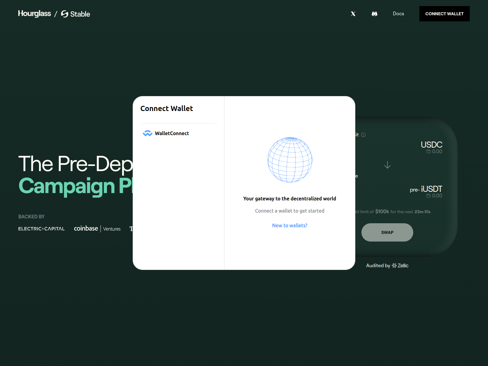488x366 pixels.
Task: Click the 'The Pre-Dep' headline text
Action: coord(76,164)
